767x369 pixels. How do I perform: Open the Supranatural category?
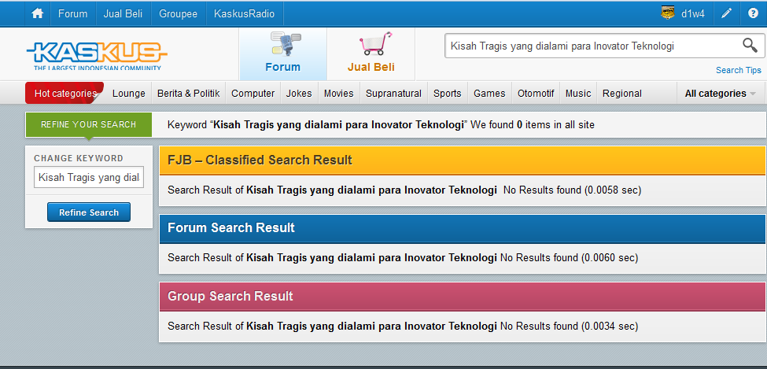tap(393, 94)
